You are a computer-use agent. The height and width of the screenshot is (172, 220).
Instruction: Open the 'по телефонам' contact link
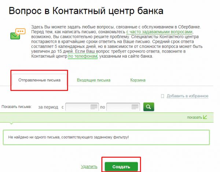point(82,56)
